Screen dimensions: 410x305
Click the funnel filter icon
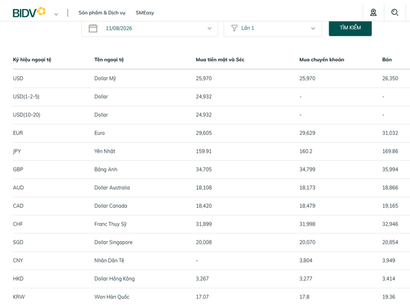pyautogui.click(x=234, y=28)
